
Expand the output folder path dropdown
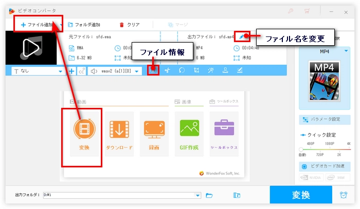[197, 195]
